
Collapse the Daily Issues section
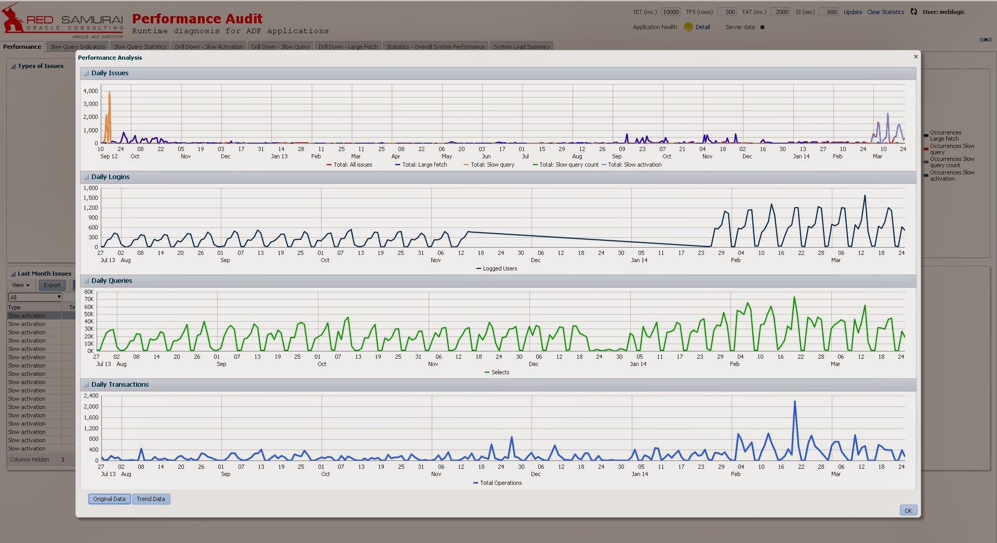(86, 73)
